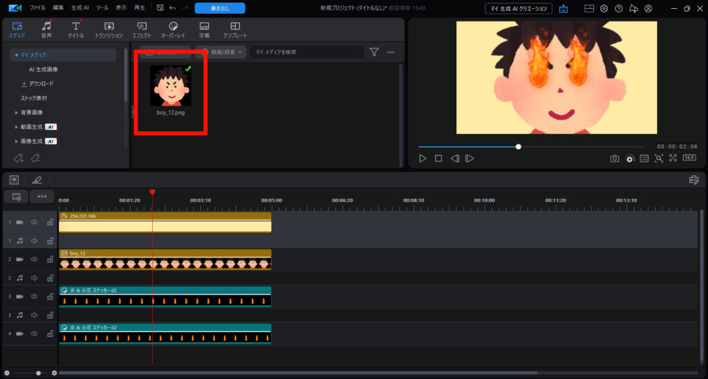Viewport: 708px width, 379px height.
Task: Click the add track button above track headers
Action: pyautogui.click(x=16, y=197)
